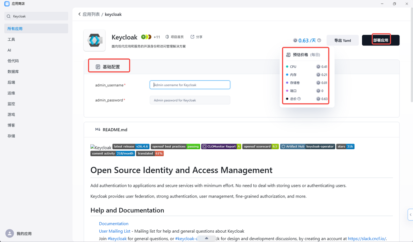Click the search magnifier icon in the sidebar
Image resolution: width=413 pixels, height=242 pixels.
[9, 16]
